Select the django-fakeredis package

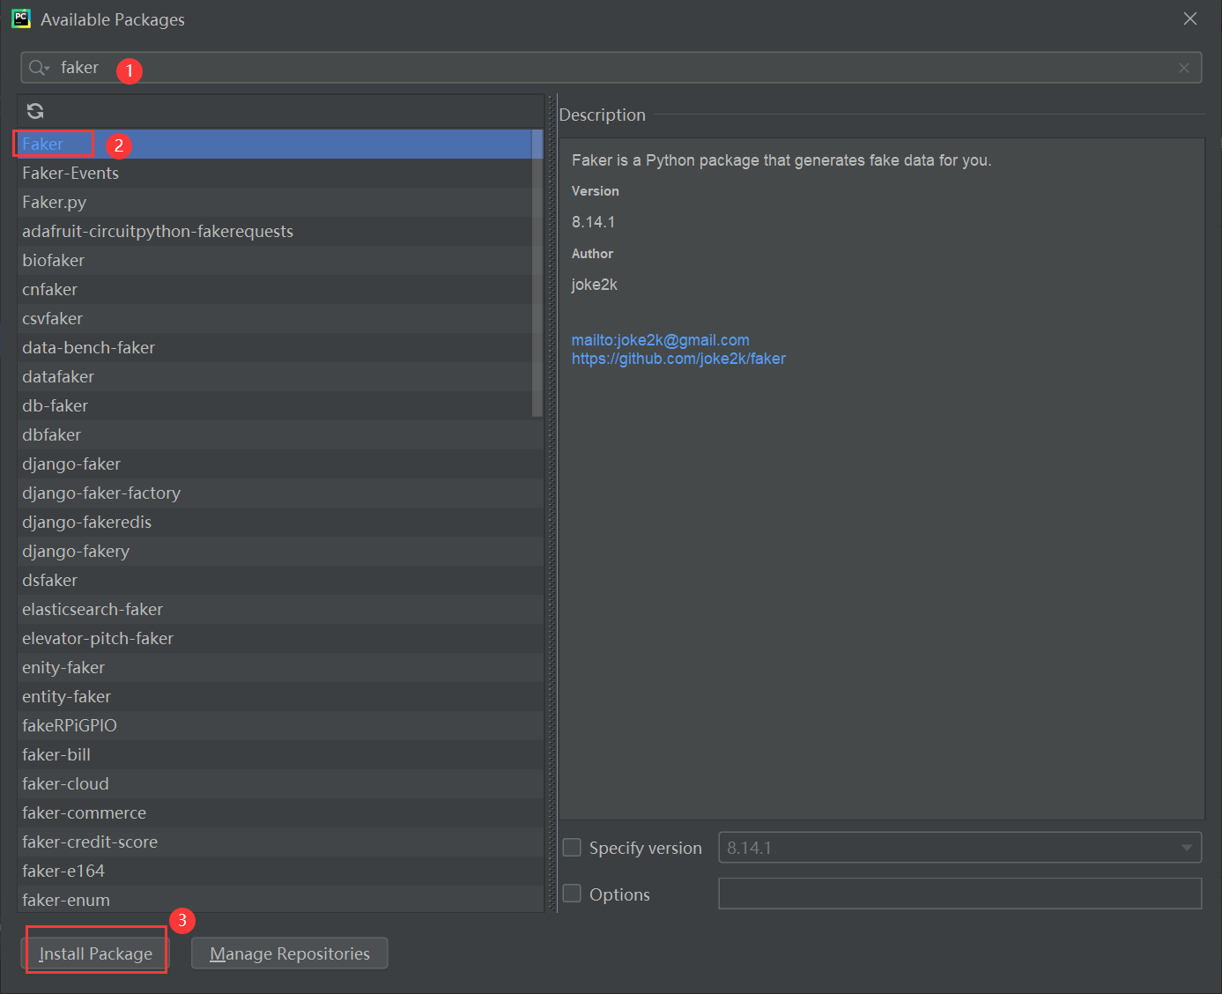280,523
